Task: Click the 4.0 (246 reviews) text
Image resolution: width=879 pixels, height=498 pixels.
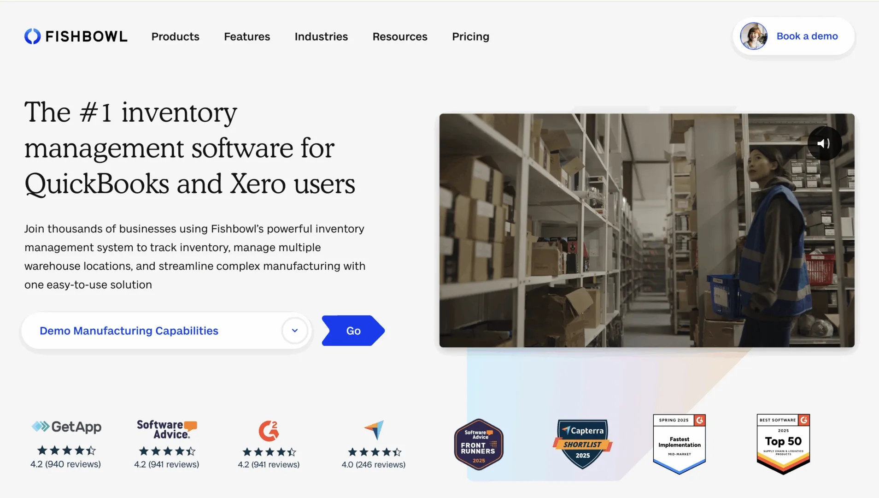Action: [x=374, y=465]
